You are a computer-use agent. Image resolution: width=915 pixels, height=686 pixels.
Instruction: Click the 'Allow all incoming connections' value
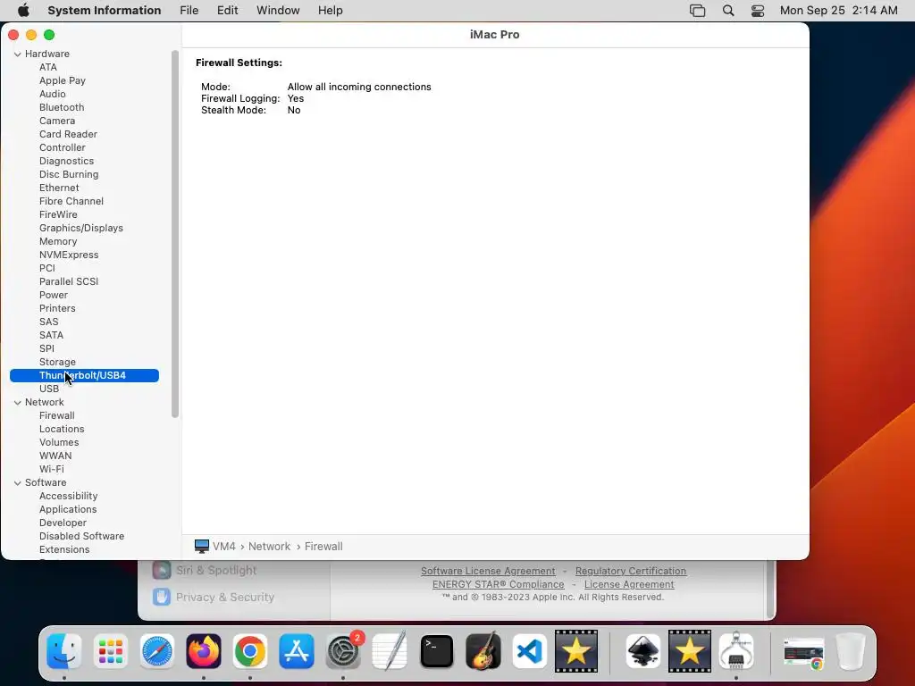(359, 87)
